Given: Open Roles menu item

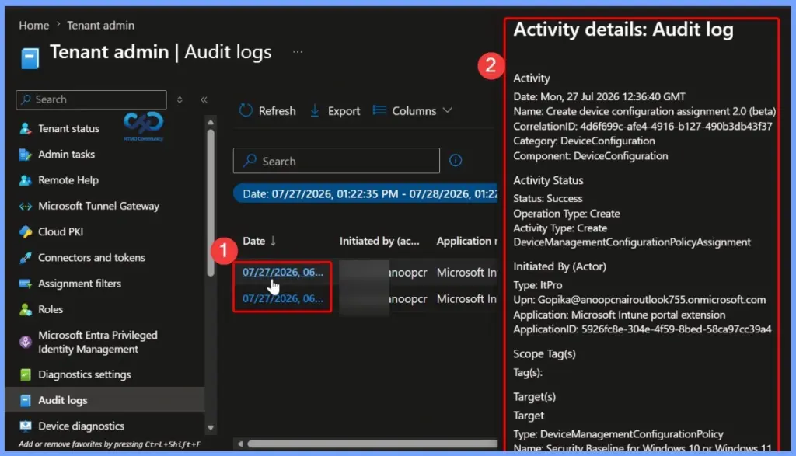Looking at the screenshot, I should point(51,309).
